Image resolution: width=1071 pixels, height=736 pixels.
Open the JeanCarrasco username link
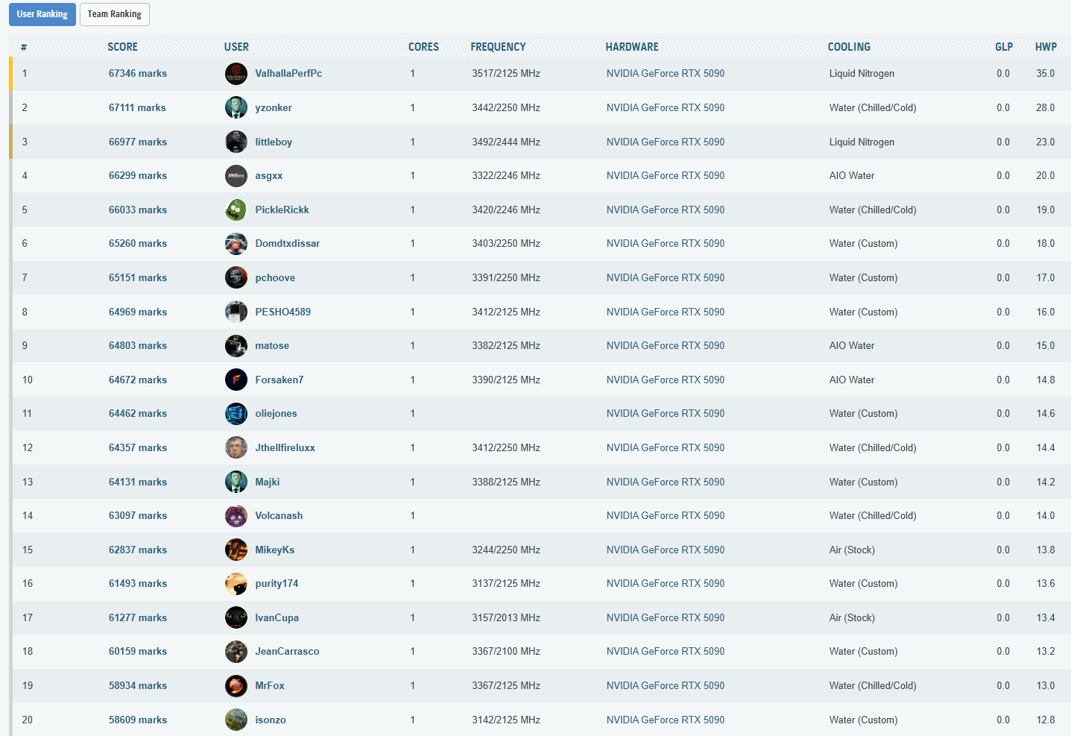pyautogui.click(x=286, y=651)
